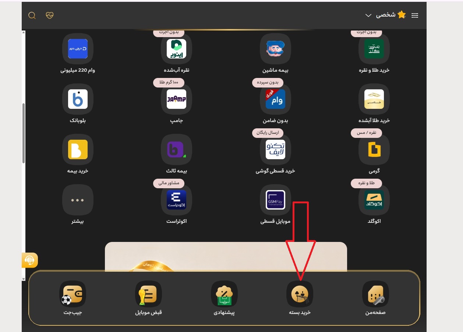Open the hamburger menu icon
463x332 pixels.
pyautogui.click(x=415, y=15)
